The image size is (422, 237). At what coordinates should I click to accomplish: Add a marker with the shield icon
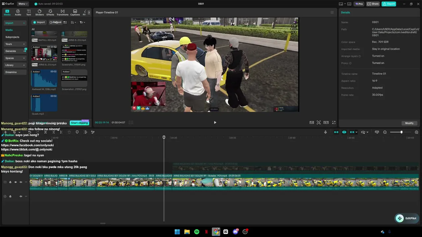coord(77,132)
